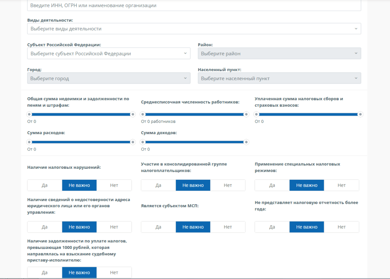The width and height of the screenshot is (390, 279).
Task: Open the Город dropdown
Action: tap(109, 78)
